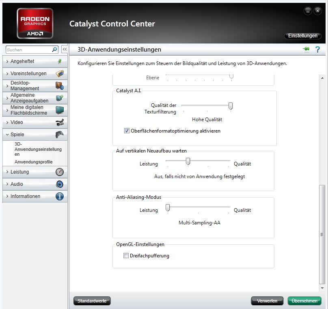The image size is (328, 309).
Task: Click the Informationen info icon
Action: click(x=60, y=196)
